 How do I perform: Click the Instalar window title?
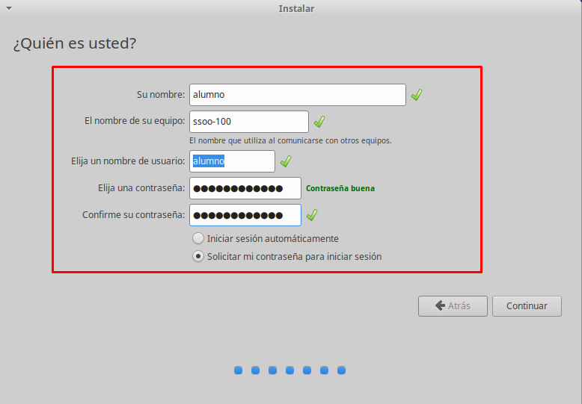(x=296, y=9)
